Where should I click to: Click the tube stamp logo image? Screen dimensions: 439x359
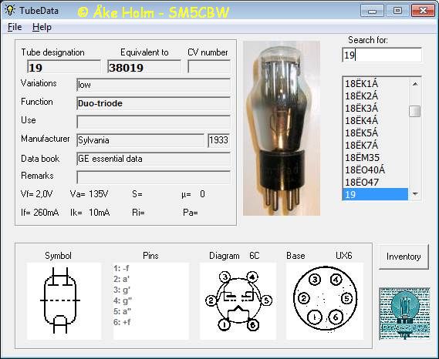(x=404, y=314)
